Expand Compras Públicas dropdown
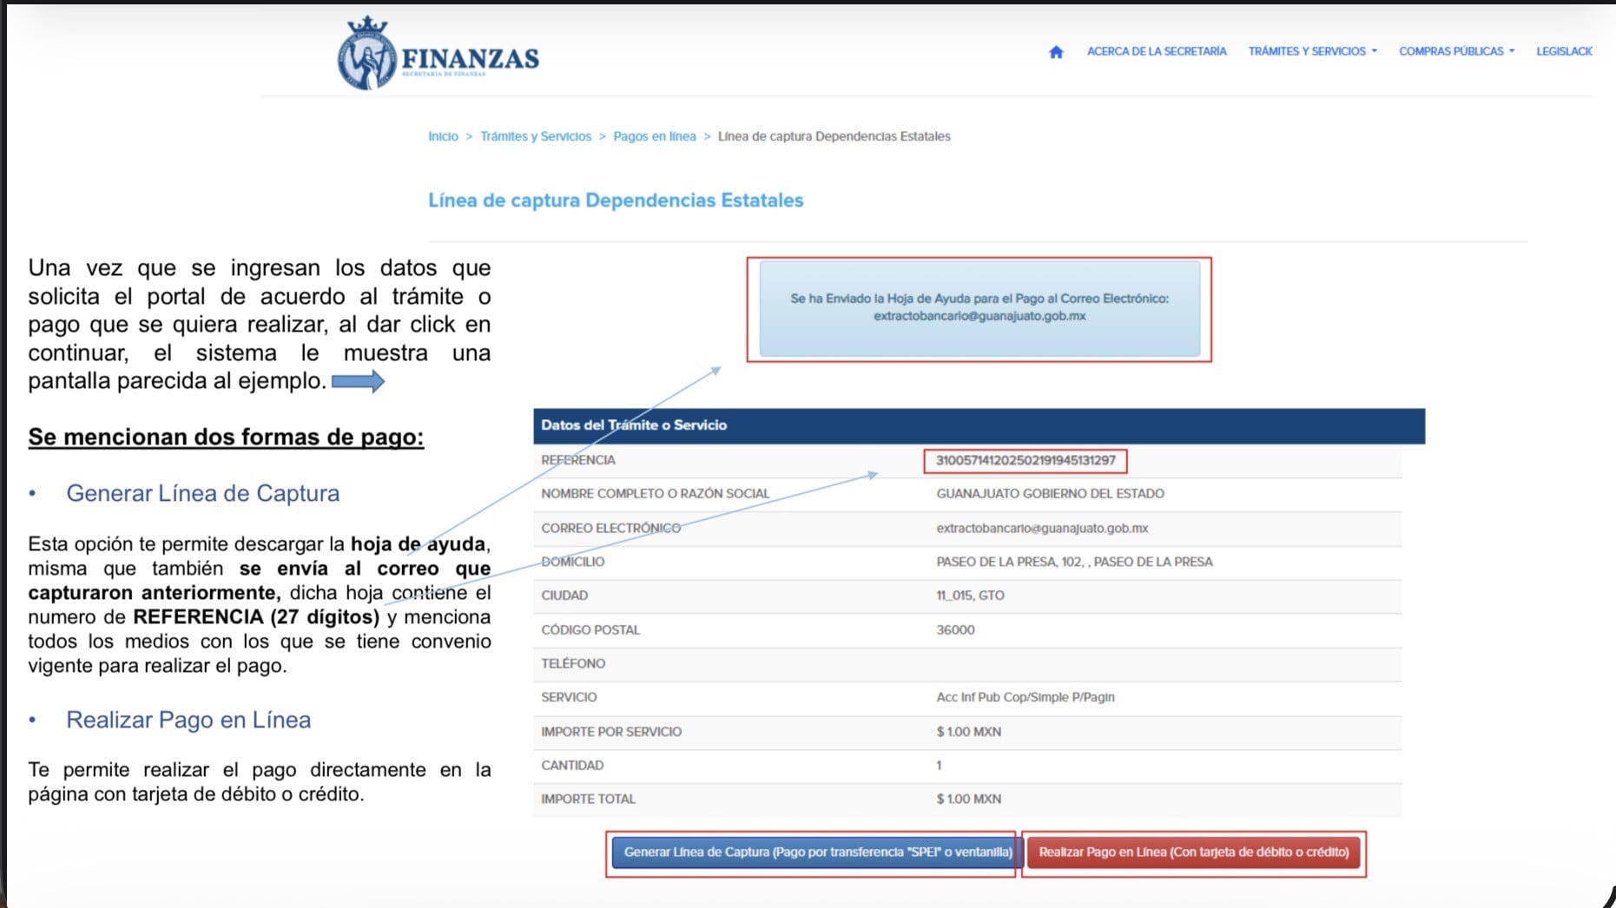 (1456, 51)
